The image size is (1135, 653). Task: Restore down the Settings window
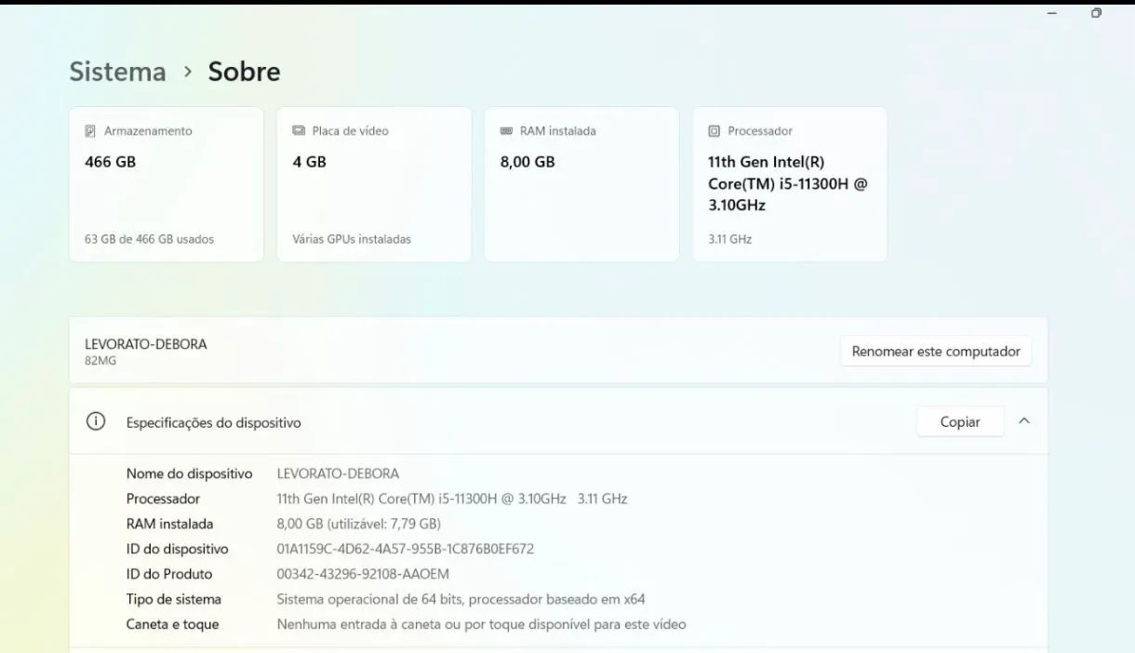(x=1096, y=13)
